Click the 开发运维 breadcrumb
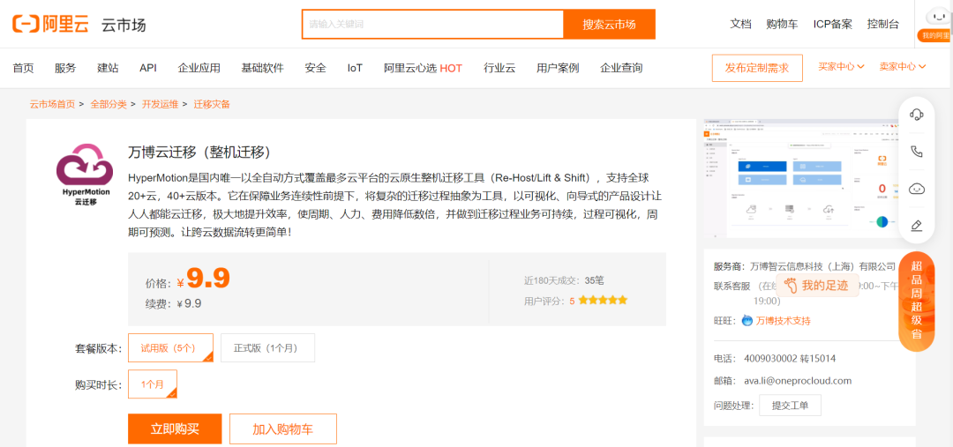The image size is (953, 447). coord(161,104)
